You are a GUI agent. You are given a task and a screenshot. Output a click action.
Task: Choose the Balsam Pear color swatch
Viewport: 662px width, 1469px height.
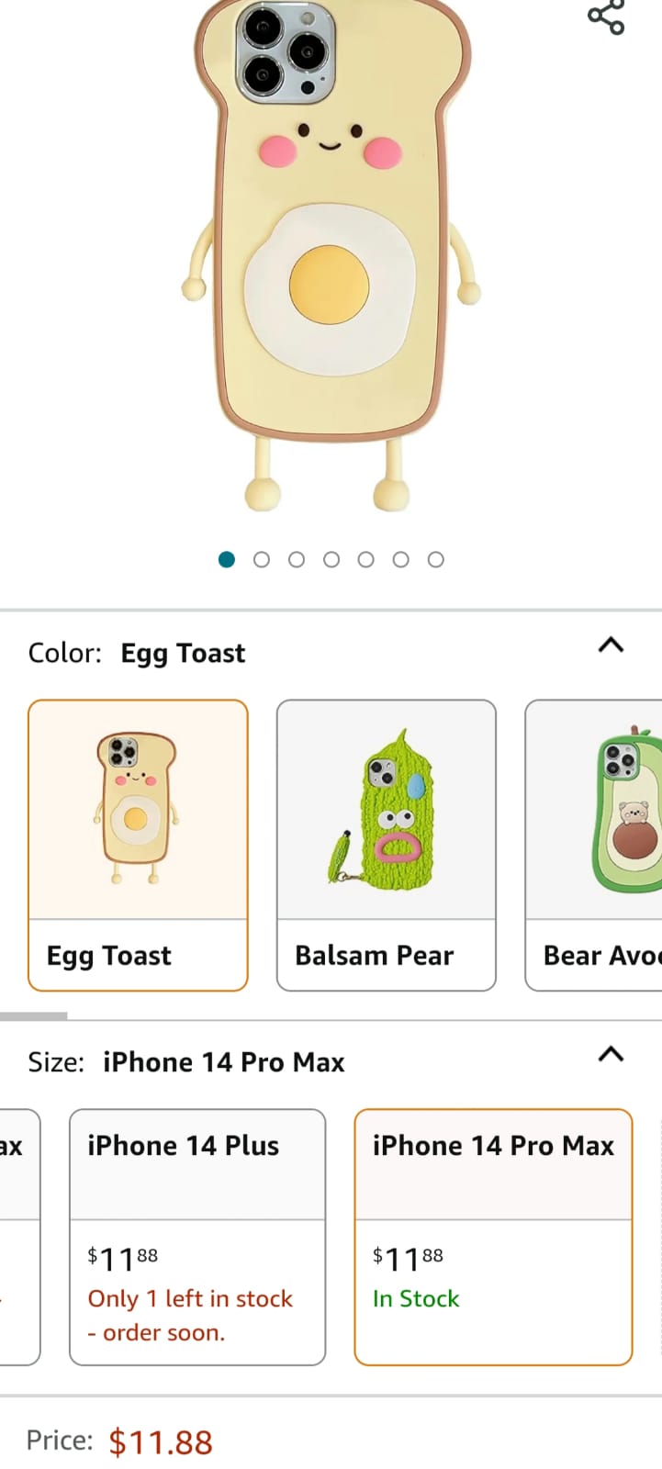click(386, 845)
